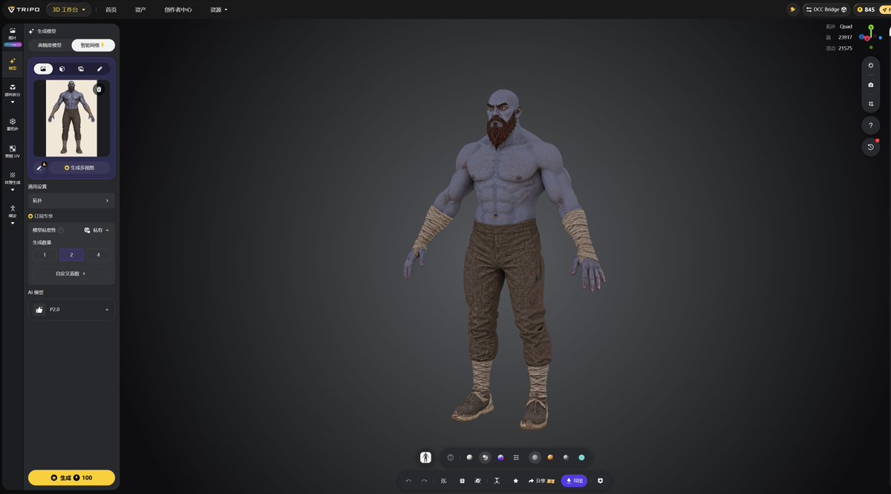Take a viewport screenshot with camera icon

871,85
